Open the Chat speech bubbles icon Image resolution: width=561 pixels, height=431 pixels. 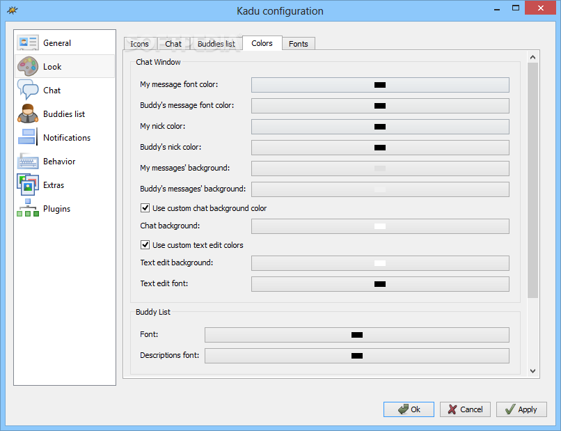pos(28,90)
